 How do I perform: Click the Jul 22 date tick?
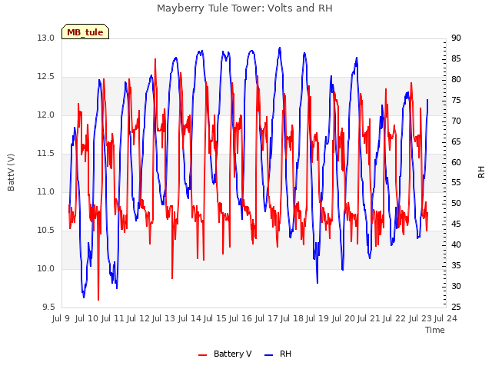point(394,318)
